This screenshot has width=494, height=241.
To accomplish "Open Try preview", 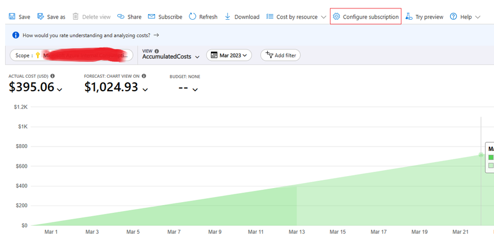I will [424, 17].
